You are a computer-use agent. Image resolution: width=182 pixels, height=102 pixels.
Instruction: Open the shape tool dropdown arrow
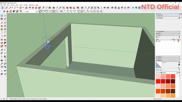click(23, 8)
